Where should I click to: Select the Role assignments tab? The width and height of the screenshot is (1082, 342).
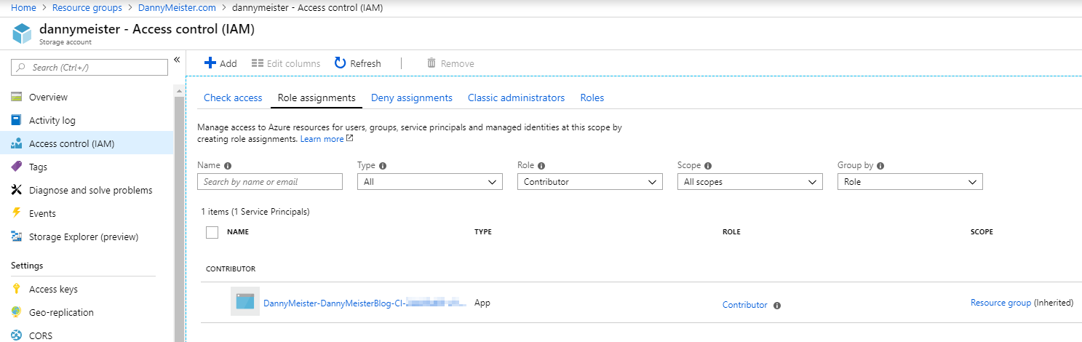point(317,98)
